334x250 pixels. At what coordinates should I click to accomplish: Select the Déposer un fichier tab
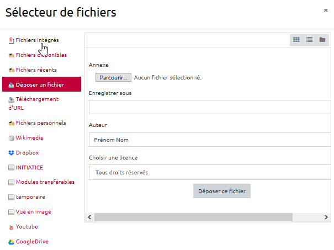pyautogui.click(x=40, y=84)
